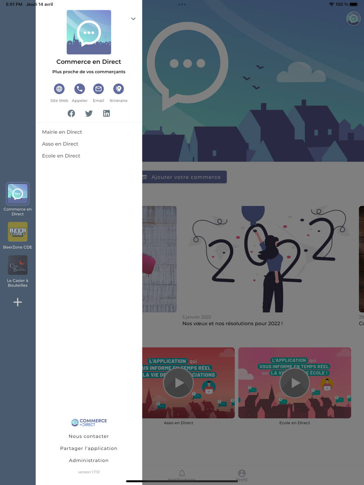
Task: Tap the Commerce en Direct logo in drawer header
Action: tap(89, 32)
